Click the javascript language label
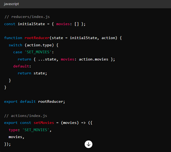 pyautogui.click(x=12, y=4)
